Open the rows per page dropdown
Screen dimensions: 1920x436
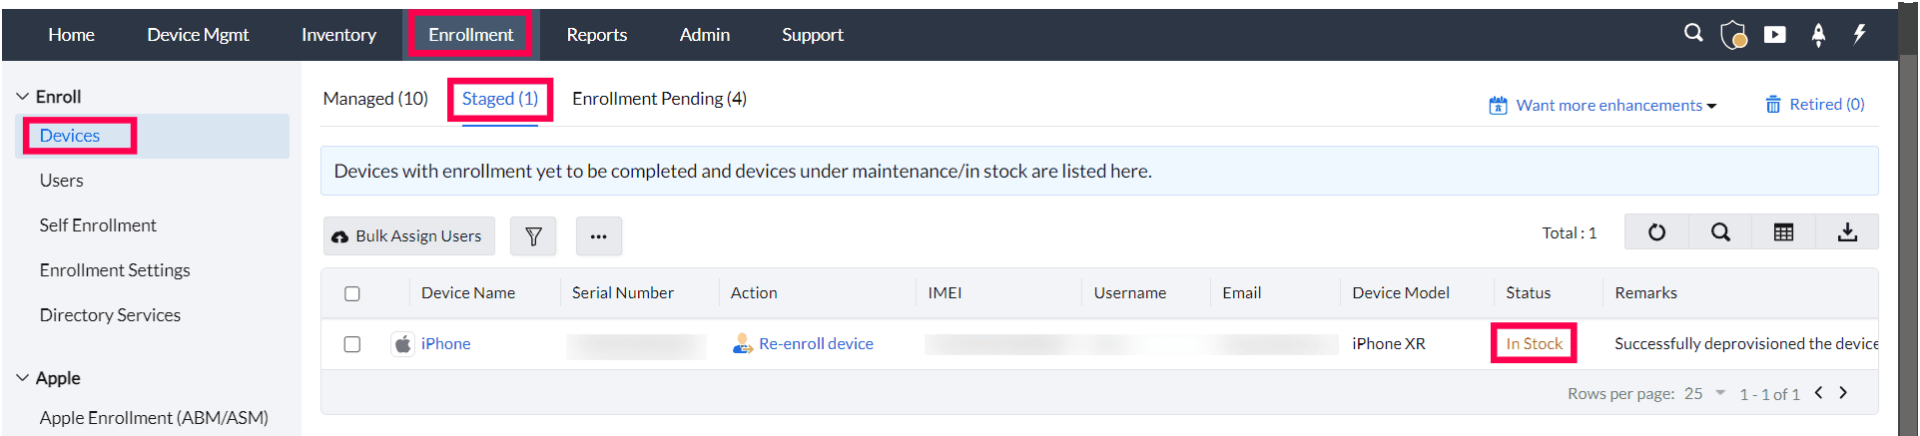(x=1705, y=393)
